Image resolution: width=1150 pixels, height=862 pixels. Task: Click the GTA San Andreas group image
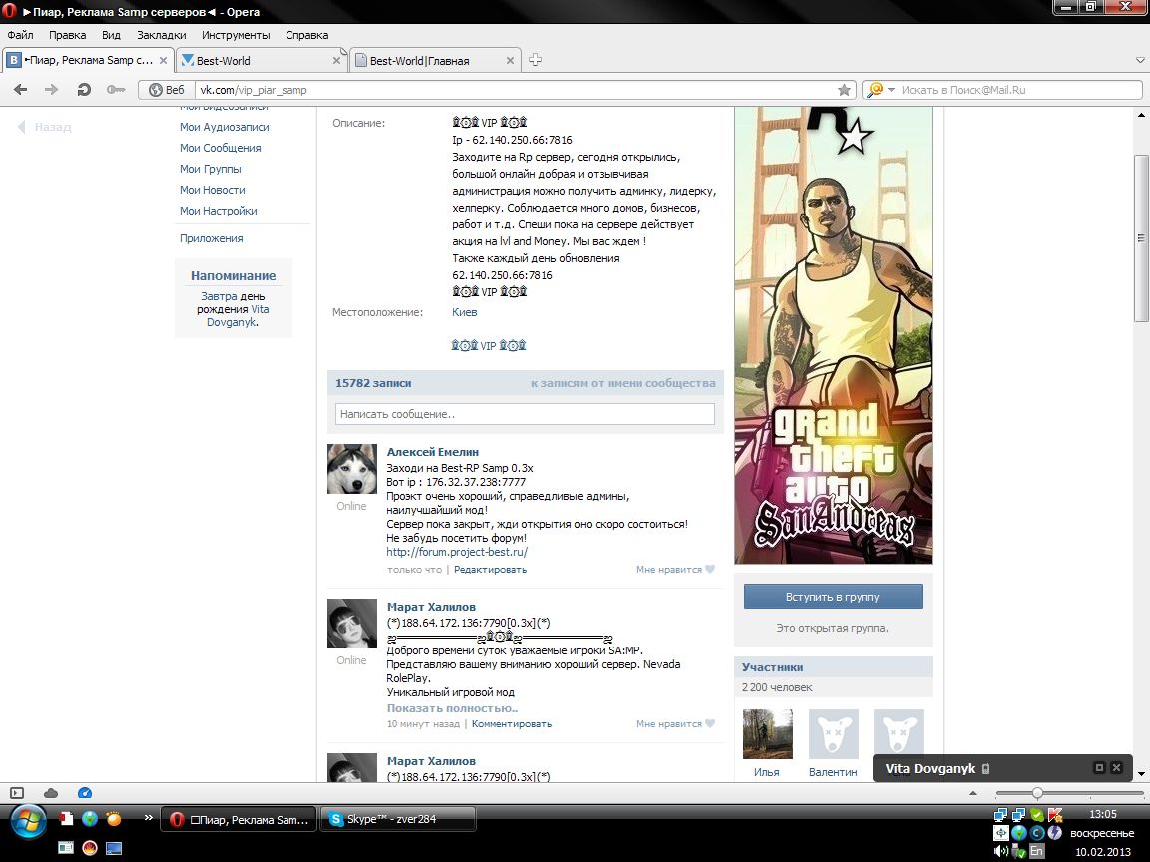tap(834, 335)
